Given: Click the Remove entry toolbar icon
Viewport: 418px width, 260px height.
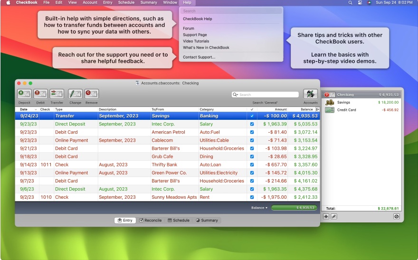Looking at the screenshot, I should 91,94.
